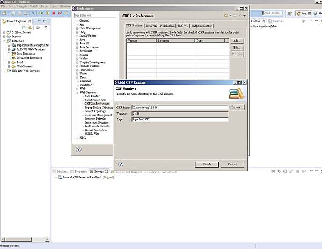
Task: Click the Deployment Descriptor icon
Action: coord(14,45)
